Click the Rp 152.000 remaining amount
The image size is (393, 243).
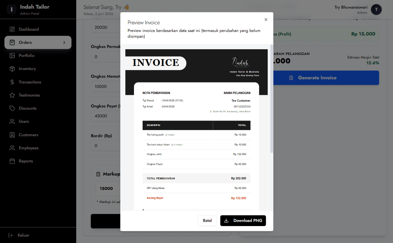239,198
